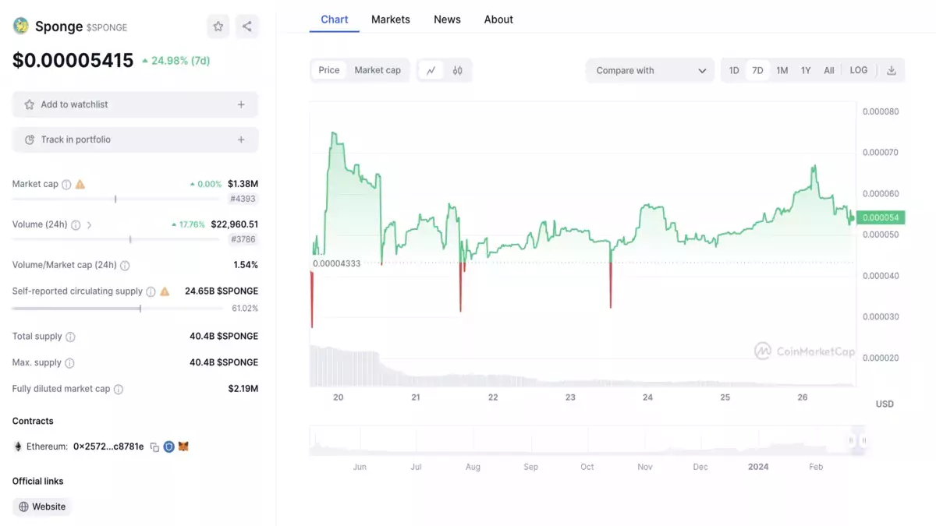Set chart range to 1Y

806,70
